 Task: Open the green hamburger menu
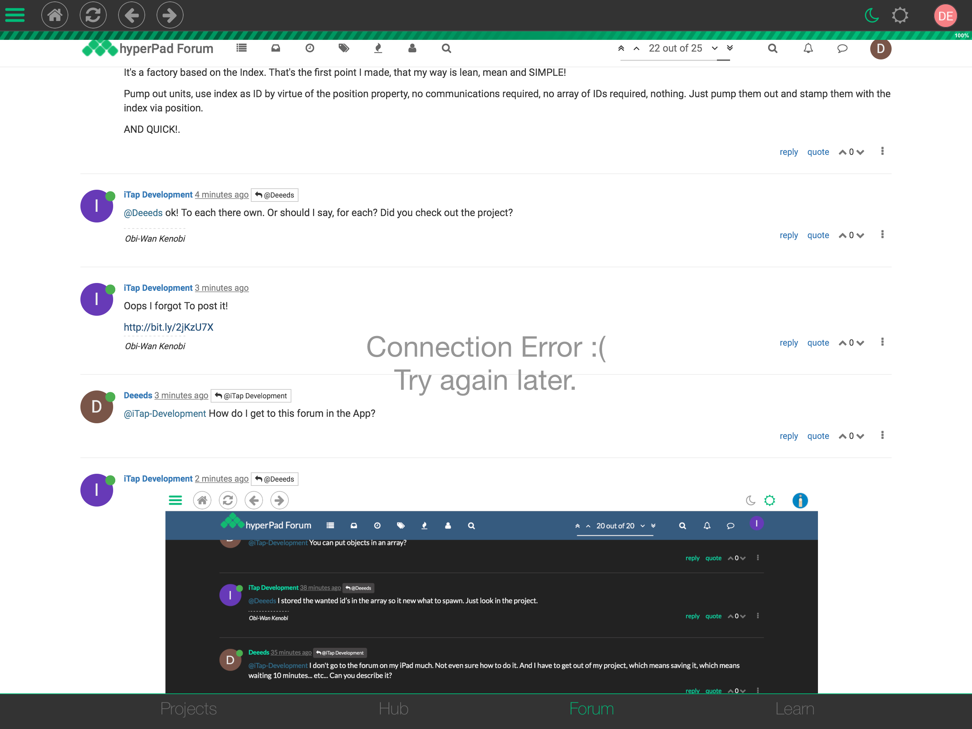click(15, 15)
